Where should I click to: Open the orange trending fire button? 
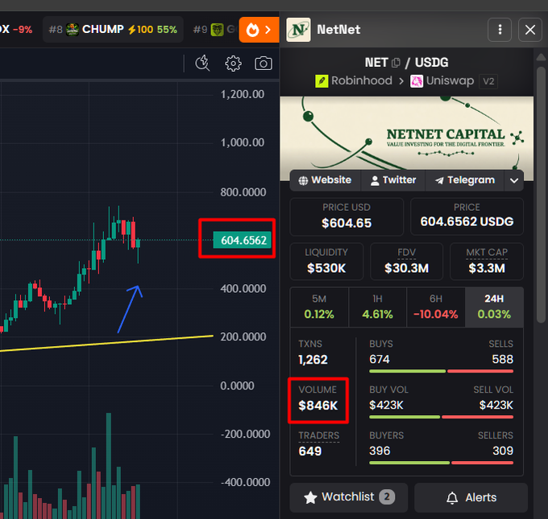coord(259,30)
